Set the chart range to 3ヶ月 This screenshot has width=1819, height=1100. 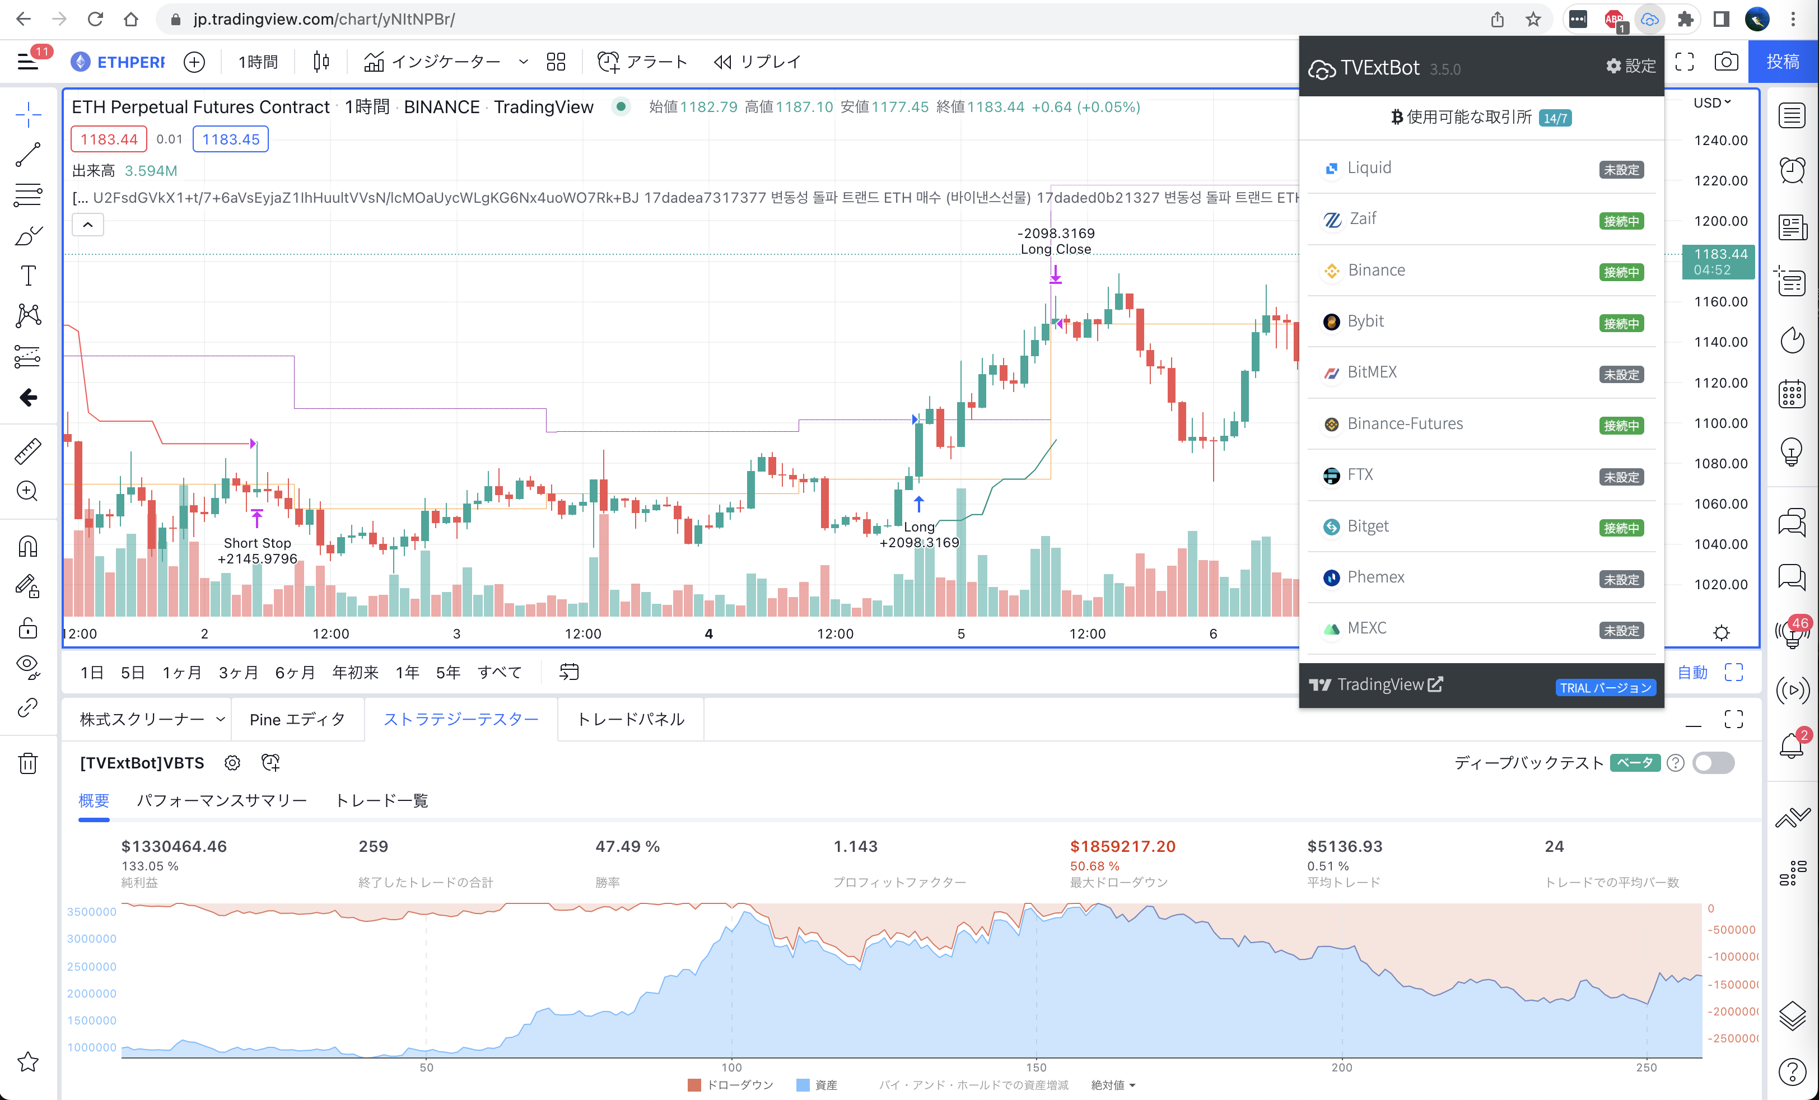(237, 673)
